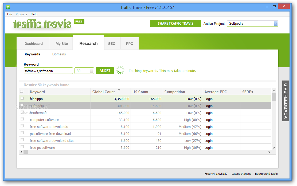Click Login in the free pc software row
This screenshot has width=297, height=186.
pyautogui.click(x=209, y=148)
